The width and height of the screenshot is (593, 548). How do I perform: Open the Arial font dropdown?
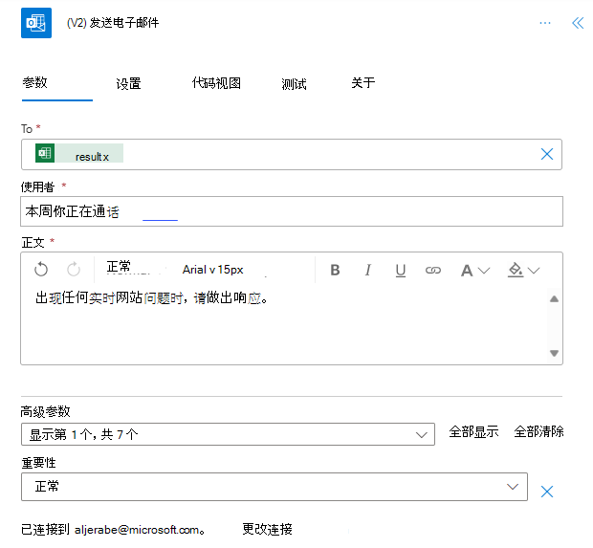pos(212,270)
